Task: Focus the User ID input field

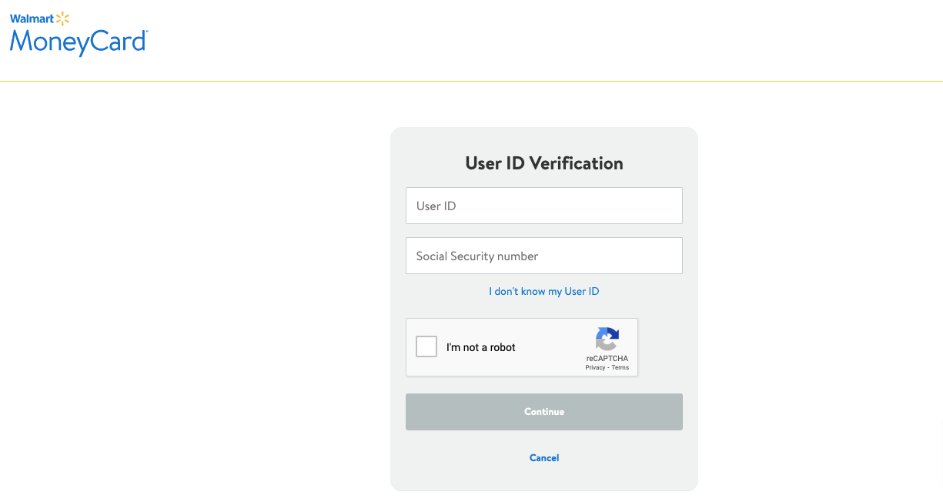Action: (543, 206)
